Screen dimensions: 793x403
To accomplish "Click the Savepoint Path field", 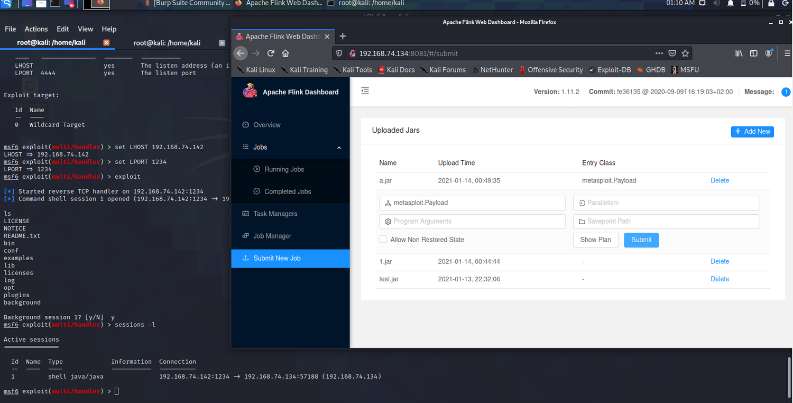I will click(666, 221).
